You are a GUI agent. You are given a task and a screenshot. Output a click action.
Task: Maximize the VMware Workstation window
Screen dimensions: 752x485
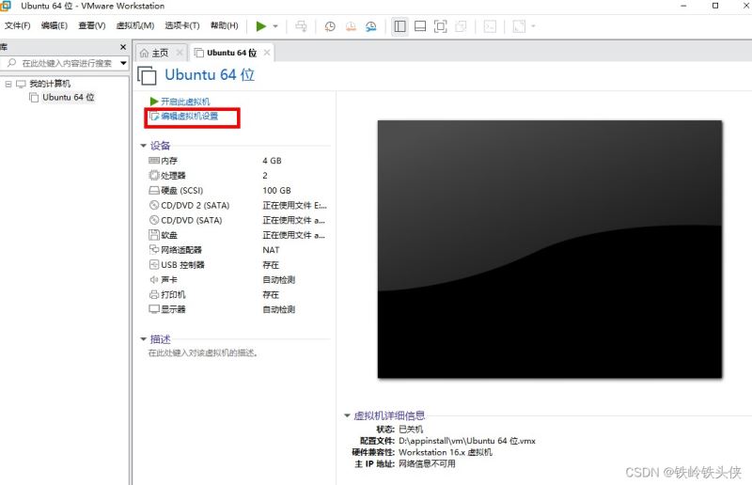[x=715, y=6]
